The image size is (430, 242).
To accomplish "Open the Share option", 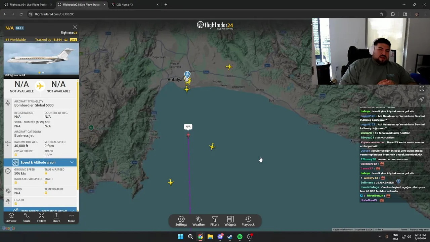I will (56, 217).
